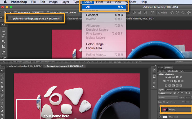The width and height of the screenshot is (192, 119).
Task: Add a Color Balance adjustment
Action: (168, 81)
